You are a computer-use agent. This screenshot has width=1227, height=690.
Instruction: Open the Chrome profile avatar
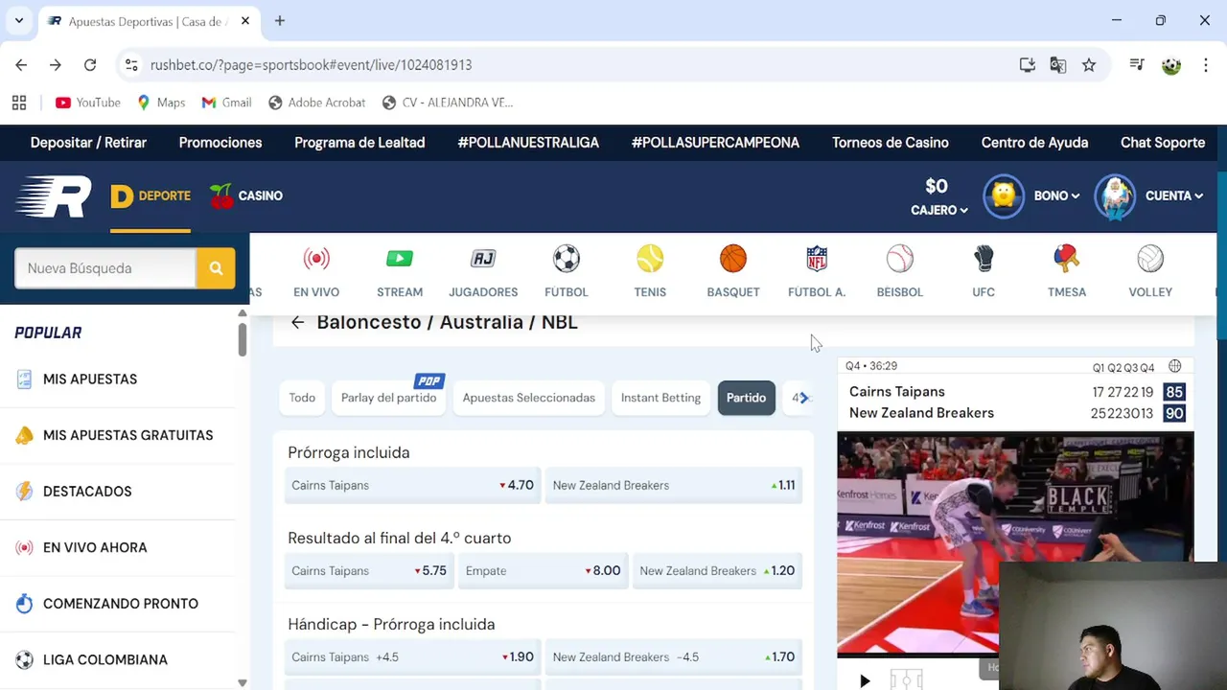(x=1171, y=65)
